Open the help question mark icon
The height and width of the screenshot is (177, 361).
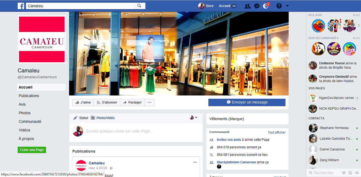279,6
